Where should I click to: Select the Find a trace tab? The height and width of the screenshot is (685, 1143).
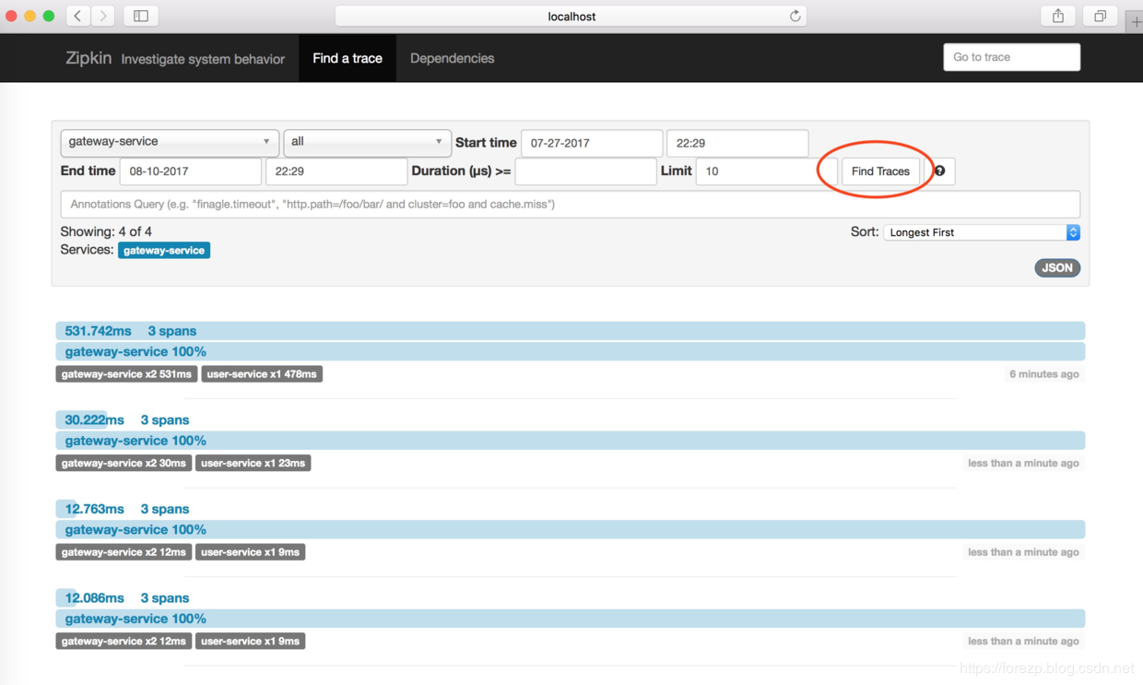pos(348,58)
